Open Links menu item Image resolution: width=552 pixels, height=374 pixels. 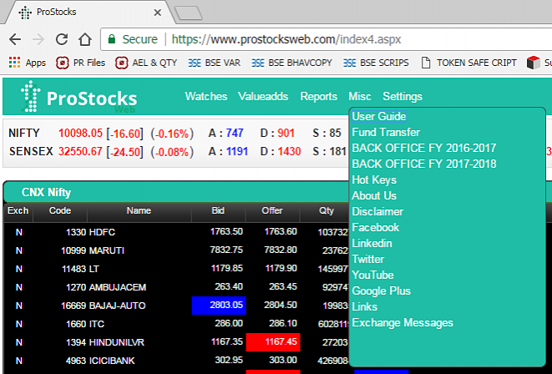click(x=365, y=307)
